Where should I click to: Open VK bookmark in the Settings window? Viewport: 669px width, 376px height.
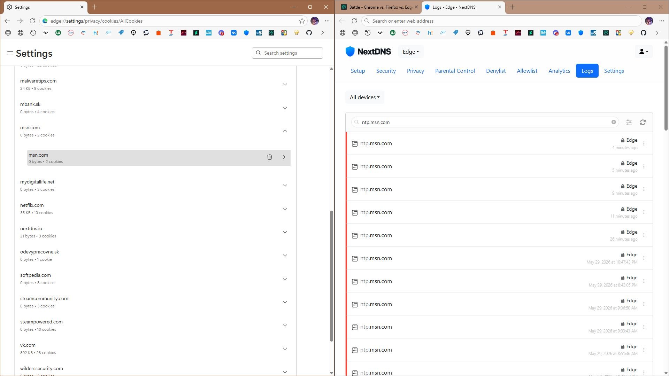pyautogui.click(x=234, y=33)
